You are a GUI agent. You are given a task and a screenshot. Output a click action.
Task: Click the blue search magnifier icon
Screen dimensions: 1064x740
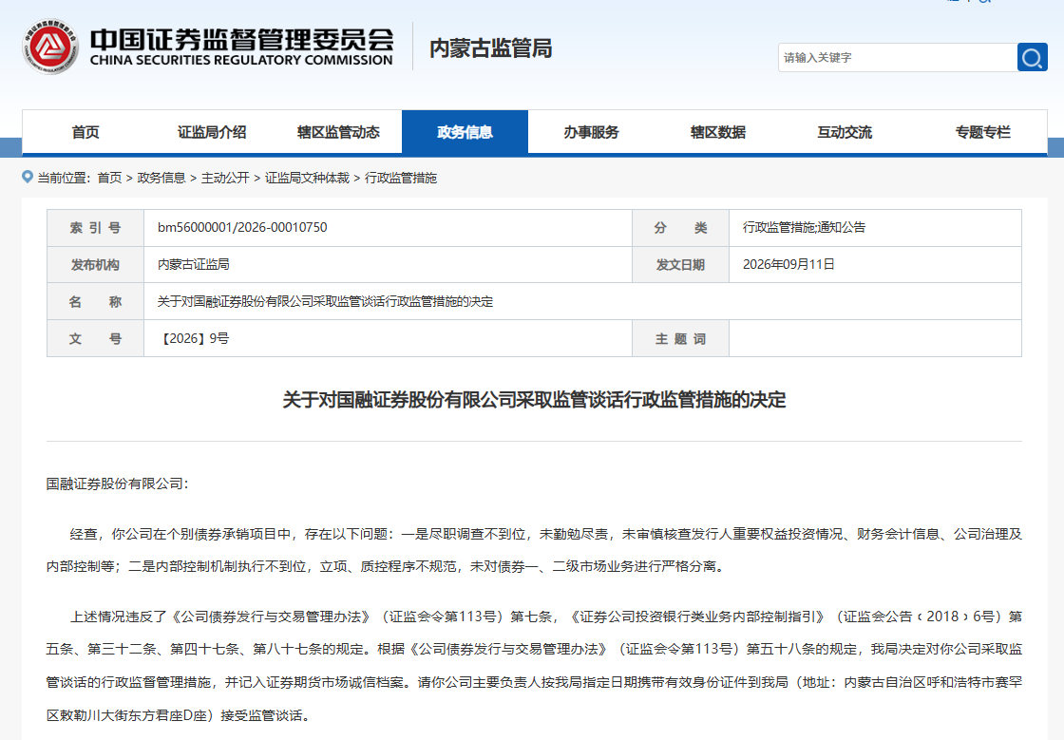1032,58
